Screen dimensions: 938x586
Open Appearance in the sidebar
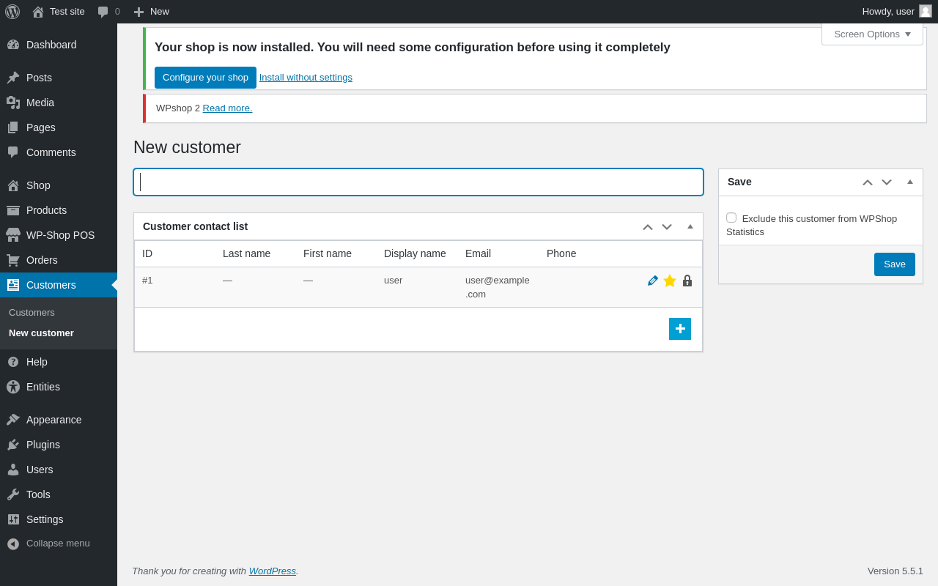59,420
